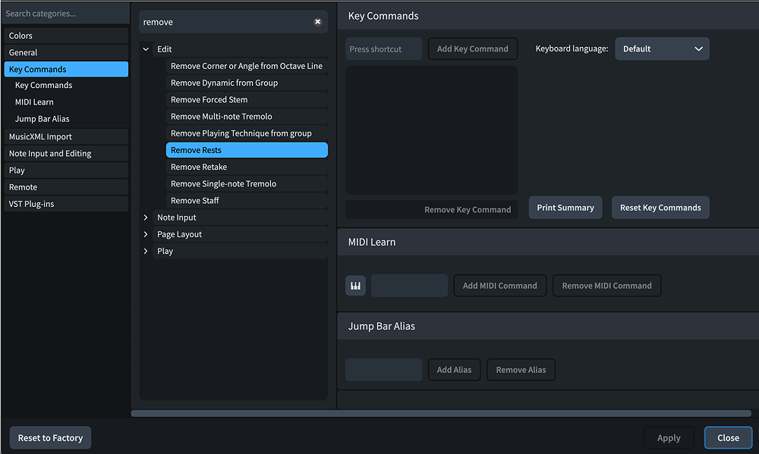Switch to the Note Input and Editing page
759x454 pixels.
click(65, 153)
